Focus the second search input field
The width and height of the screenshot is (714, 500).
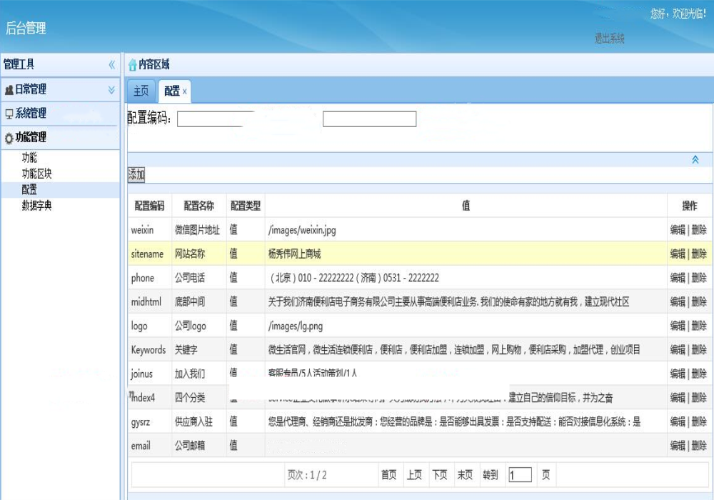[x=369, y=119]
